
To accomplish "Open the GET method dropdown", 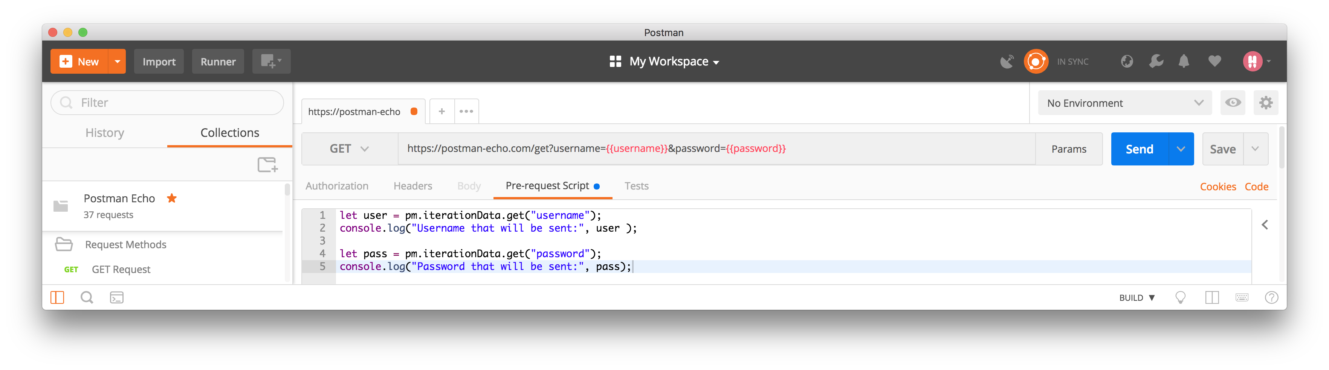I will (349, 149).
